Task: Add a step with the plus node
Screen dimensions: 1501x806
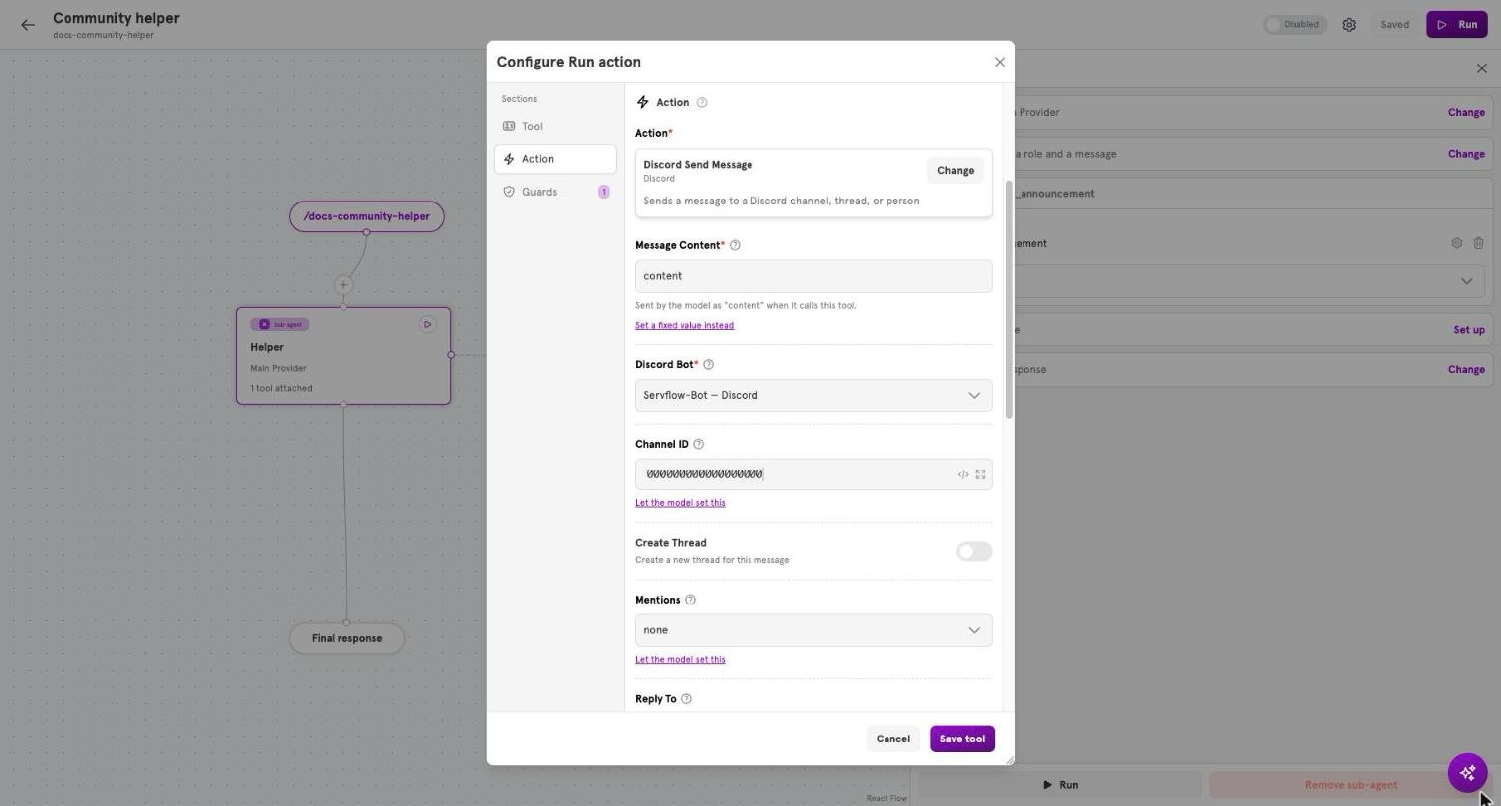Action: click(343, 285)
